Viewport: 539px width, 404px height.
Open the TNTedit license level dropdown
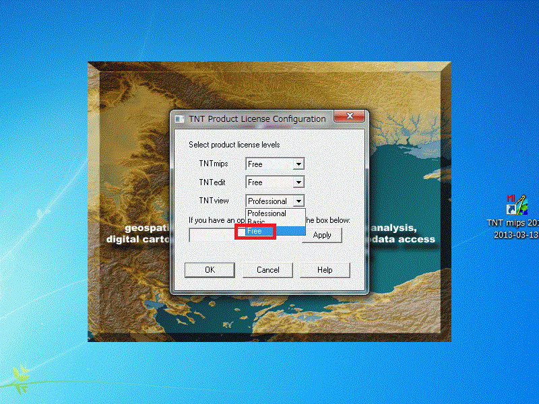pos(298,182)
